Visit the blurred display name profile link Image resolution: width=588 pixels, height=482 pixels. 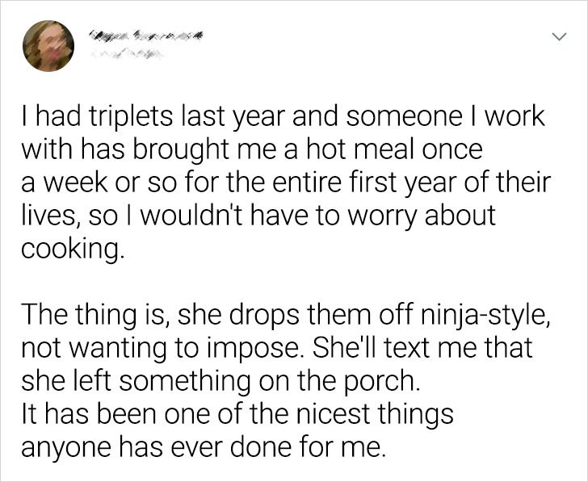[146, 36]
